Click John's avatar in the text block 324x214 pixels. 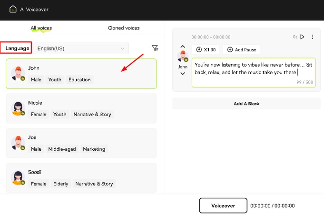tap(182, 57)
